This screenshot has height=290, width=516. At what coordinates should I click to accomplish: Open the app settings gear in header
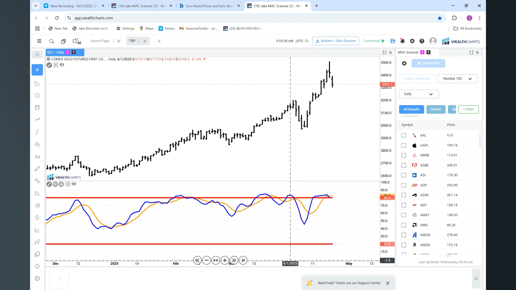click(412, 41)
